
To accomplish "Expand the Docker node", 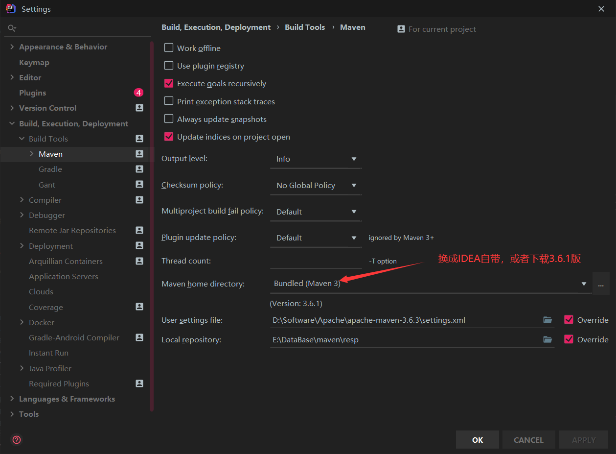I will coord(22,322).
